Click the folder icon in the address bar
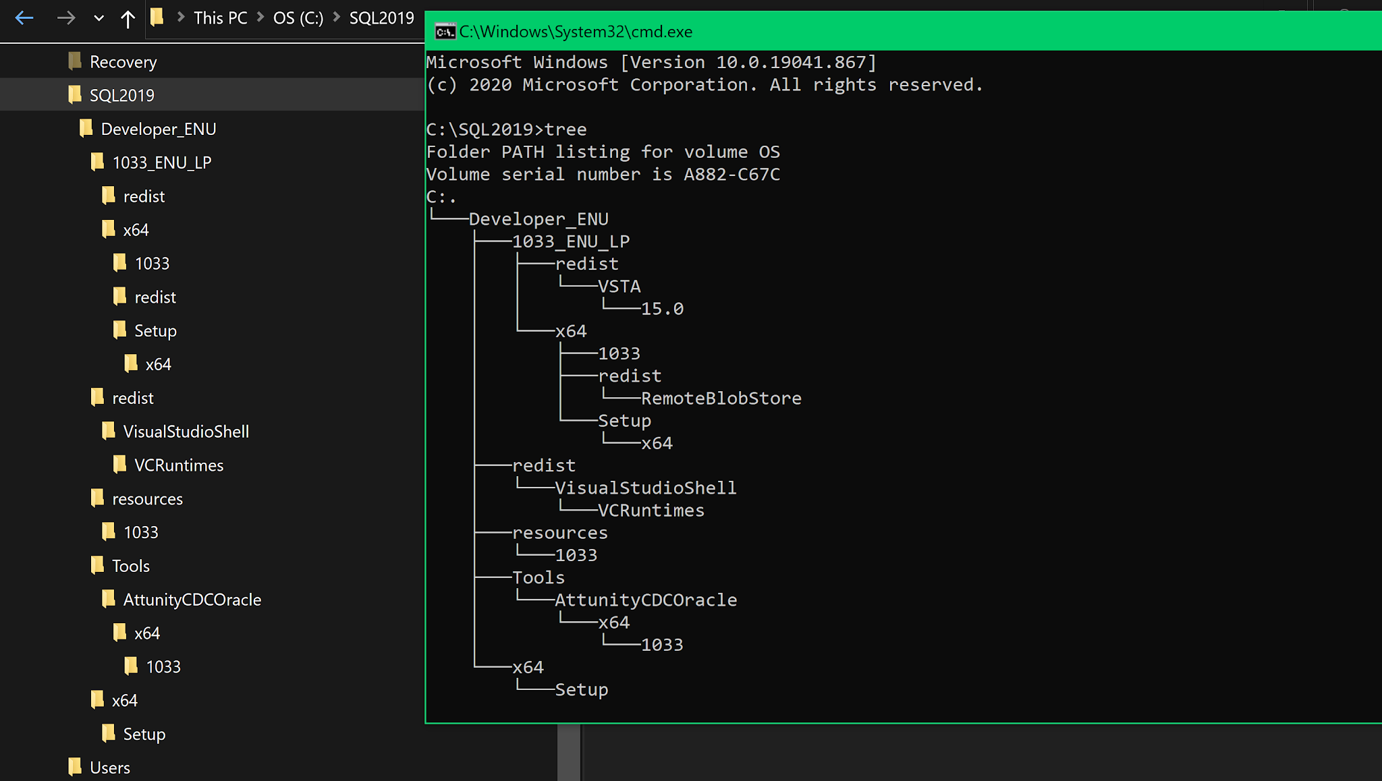Image resolution: width=1382 pixels, height=781 pixels. 156,18
